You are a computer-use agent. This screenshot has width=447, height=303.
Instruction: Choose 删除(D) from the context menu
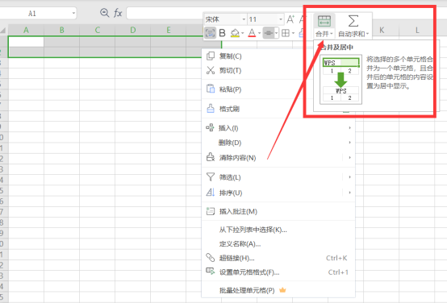coord(278,143)
